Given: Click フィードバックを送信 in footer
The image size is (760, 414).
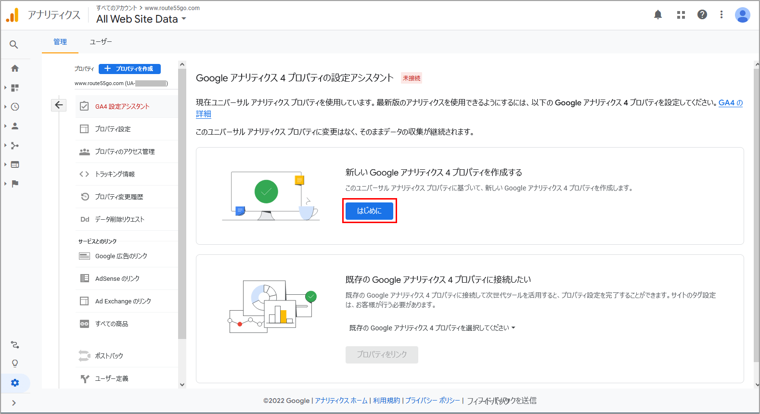Looking at the screenshot, I should coord(502,401).
